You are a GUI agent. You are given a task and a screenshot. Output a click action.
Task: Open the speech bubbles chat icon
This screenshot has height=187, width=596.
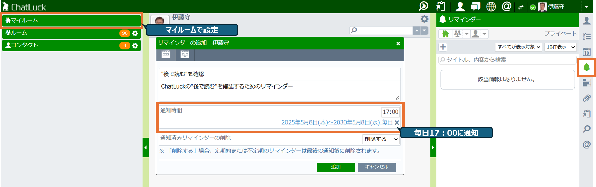click(x=476, y=6)
